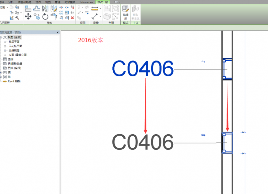Toggle flip arrows beside the upper window
The height and width of the screenshot is (194, 268).
[x=203, y=61]
